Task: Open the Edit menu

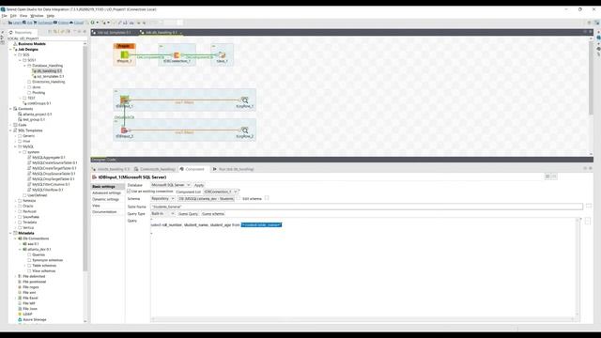Action: pos(13,16)
